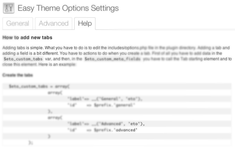Select the Help tab

coord(85,24)
